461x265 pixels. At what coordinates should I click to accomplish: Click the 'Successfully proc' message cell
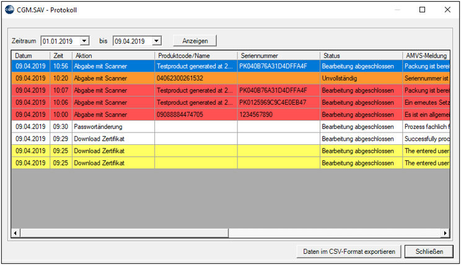426,139
